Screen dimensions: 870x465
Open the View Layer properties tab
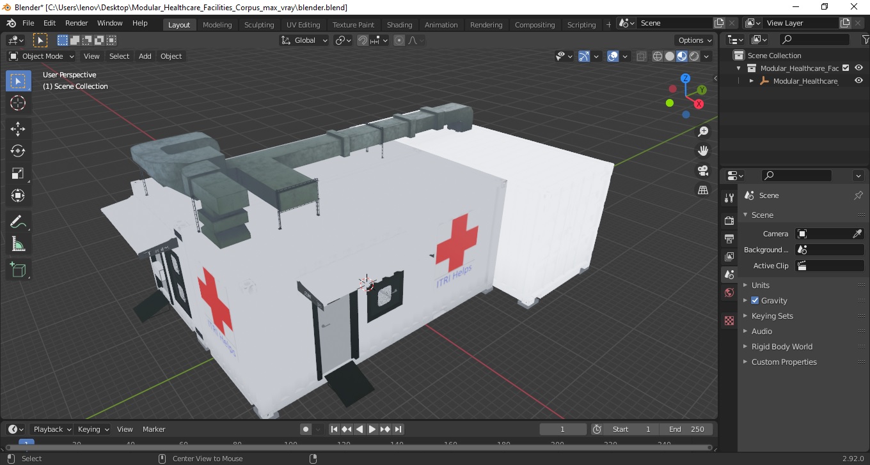tap(729, 256)
